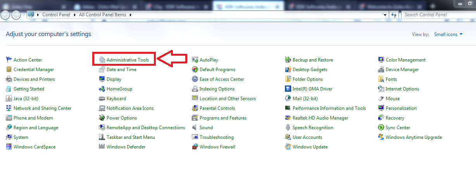Viewport: 476px width, 193px height.
Task: Open Programs and Features link
Action: (x=223, y=118)
